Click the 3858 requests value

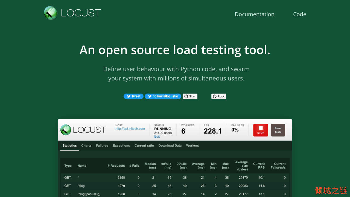tap(121, 178)
